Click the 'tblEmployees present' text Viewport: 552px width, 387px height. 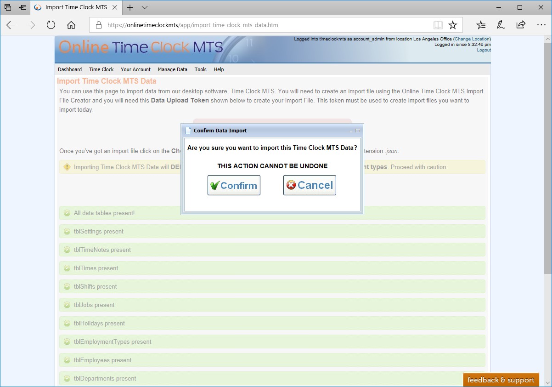pos(103,360)
